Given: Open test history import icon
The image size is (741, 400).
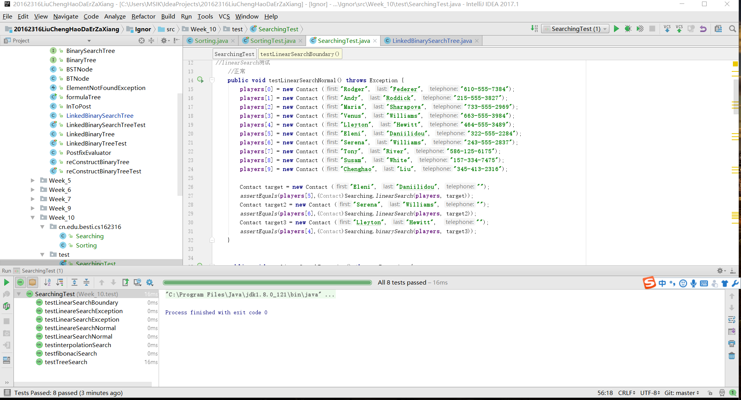Looking at the screenshot, I should click(x=137, y=282).
